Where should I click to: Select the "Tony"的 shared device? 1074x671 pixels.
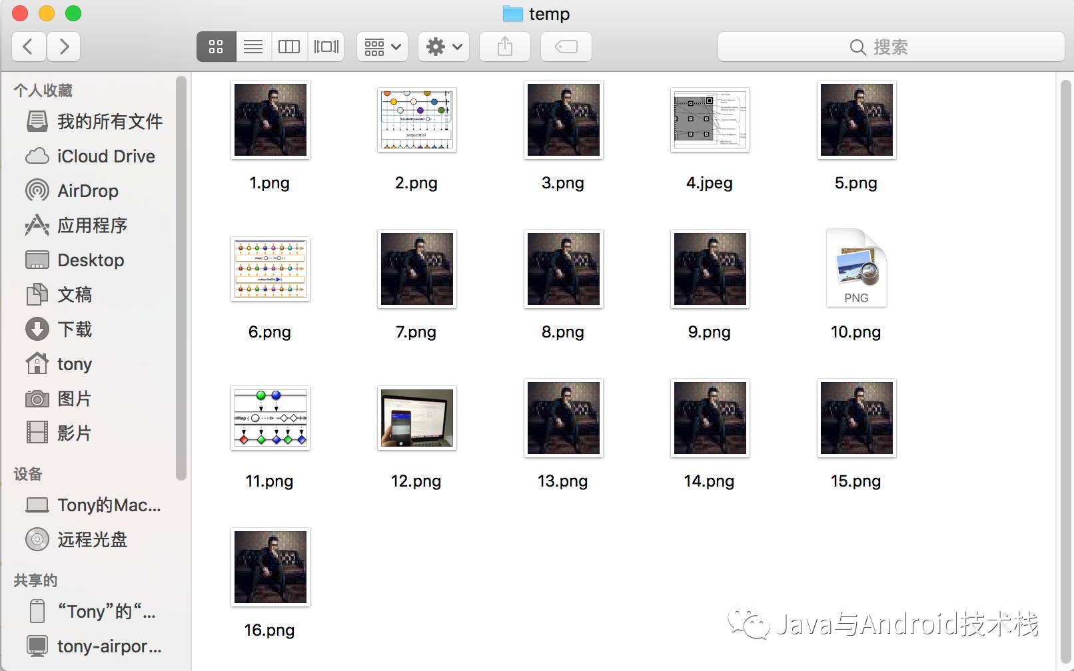[x=95, y=611]
